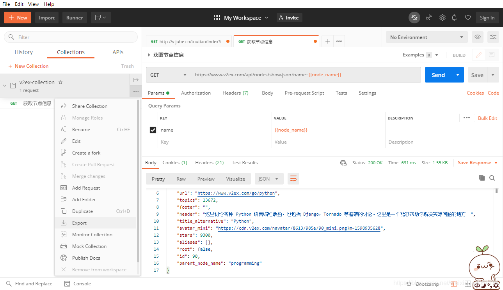Switch response view to Visualize

[236, 179]
